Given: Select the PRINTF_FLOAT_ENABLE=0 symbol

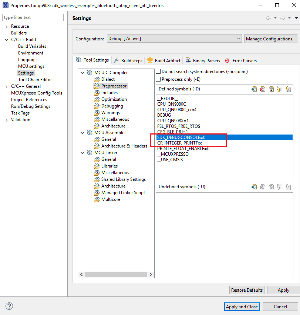Looking at the screenshot, I should (183, 149).
